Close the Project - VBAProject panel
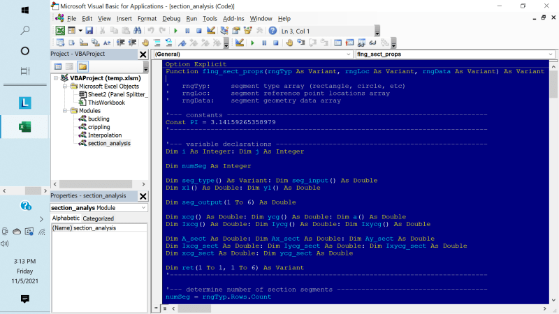Image resolution: width=559 pixels, height=314 pixels. coord(143,54)
